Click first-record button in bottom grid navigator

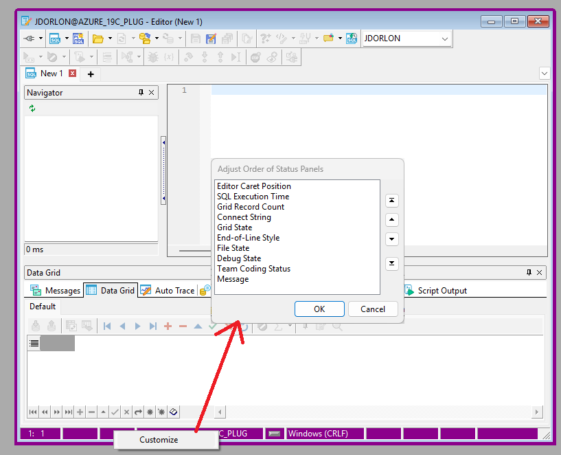point(33,412)
